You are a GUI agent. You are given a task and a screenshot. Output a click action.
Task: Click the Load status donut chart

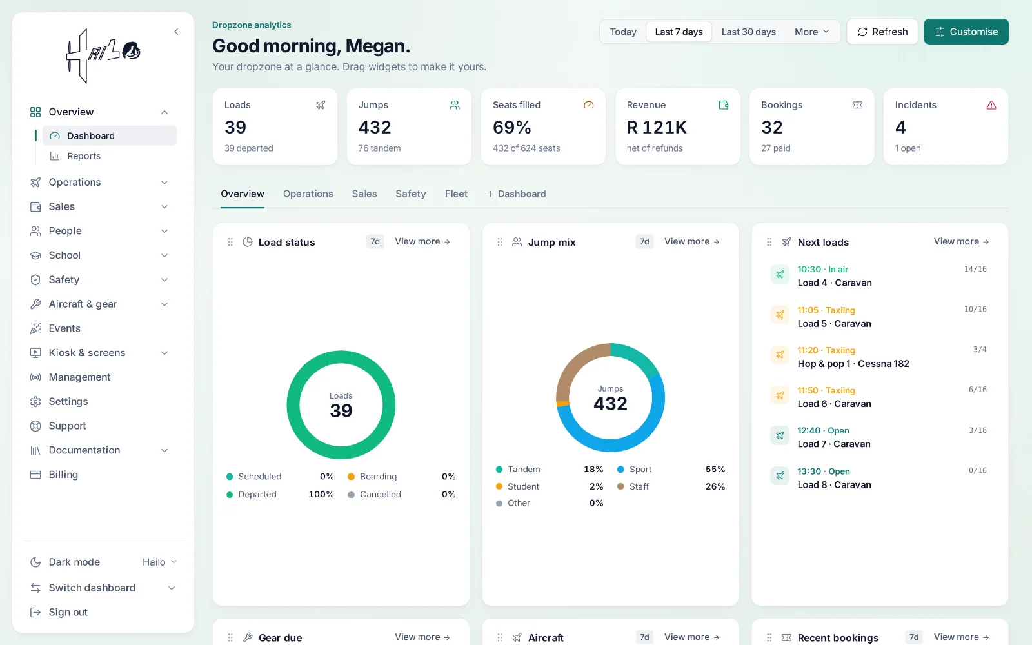pyautogui.click(x=341, y=405)
